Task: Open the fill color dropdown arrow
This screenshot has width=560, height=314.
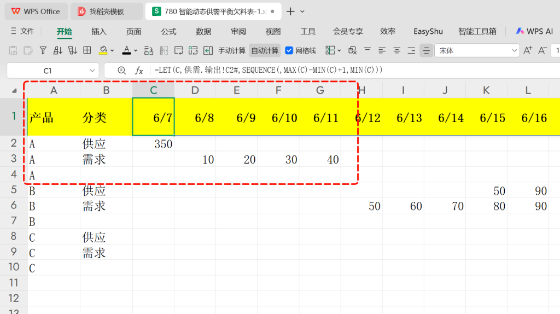Action: coord(112,51)
